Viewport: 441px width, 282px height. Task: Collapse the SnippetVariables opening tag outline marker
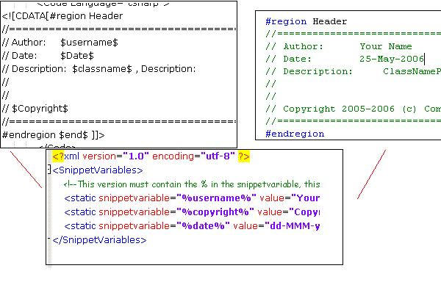point(49,170)
